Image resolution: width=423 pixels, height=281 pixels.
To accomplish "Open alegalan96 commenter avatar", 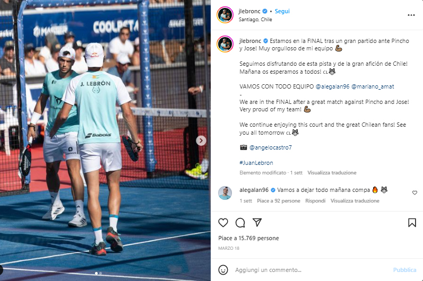I will click(x=225, y=193).
